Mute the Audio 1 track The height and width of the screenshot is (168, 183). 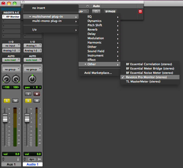(37, 101)
